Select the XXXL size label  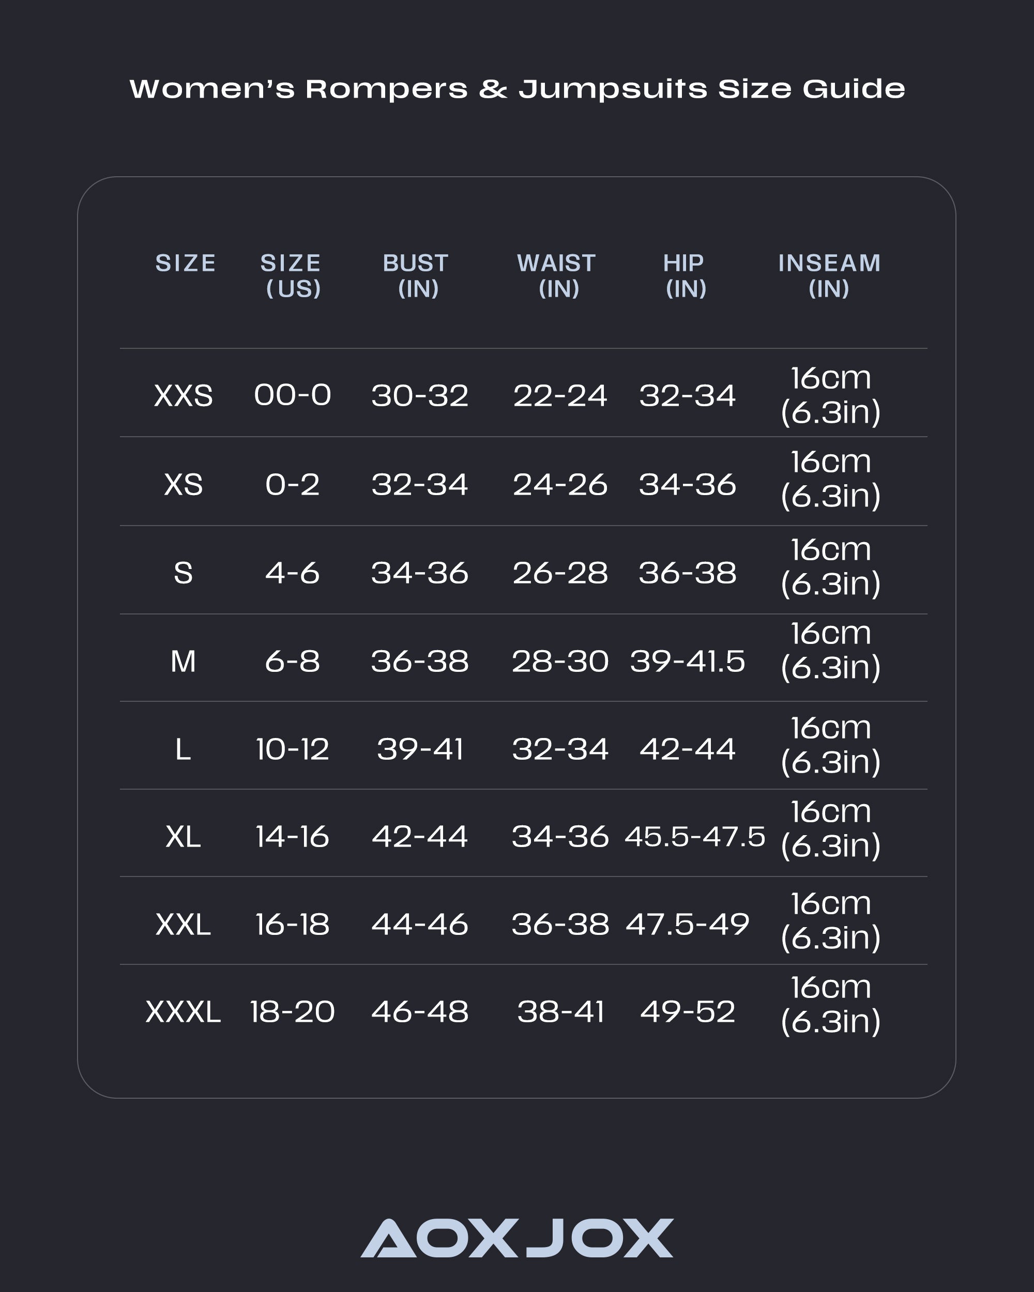tap(184, 1012)
